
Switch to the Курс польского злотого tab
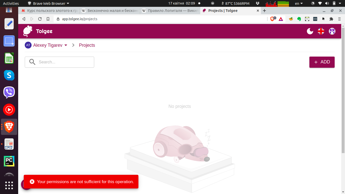click(x=50, y=11)
